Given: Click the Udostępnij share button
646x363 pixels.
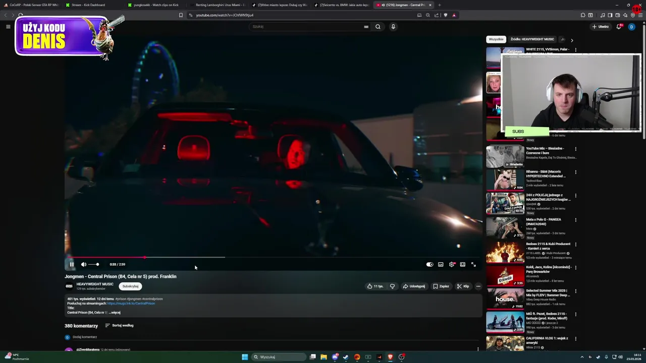Looking at the screenshot, I should 414,286.
